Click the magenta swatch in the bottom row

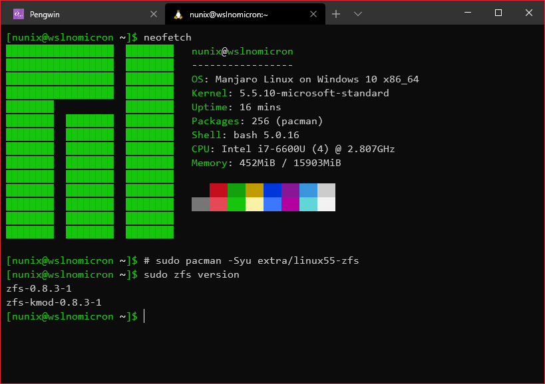290,204
